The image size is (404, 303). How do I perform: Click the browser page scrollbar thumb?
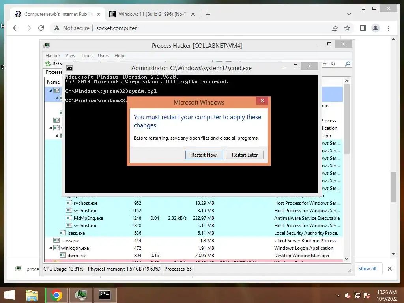(x=393, y=187)
